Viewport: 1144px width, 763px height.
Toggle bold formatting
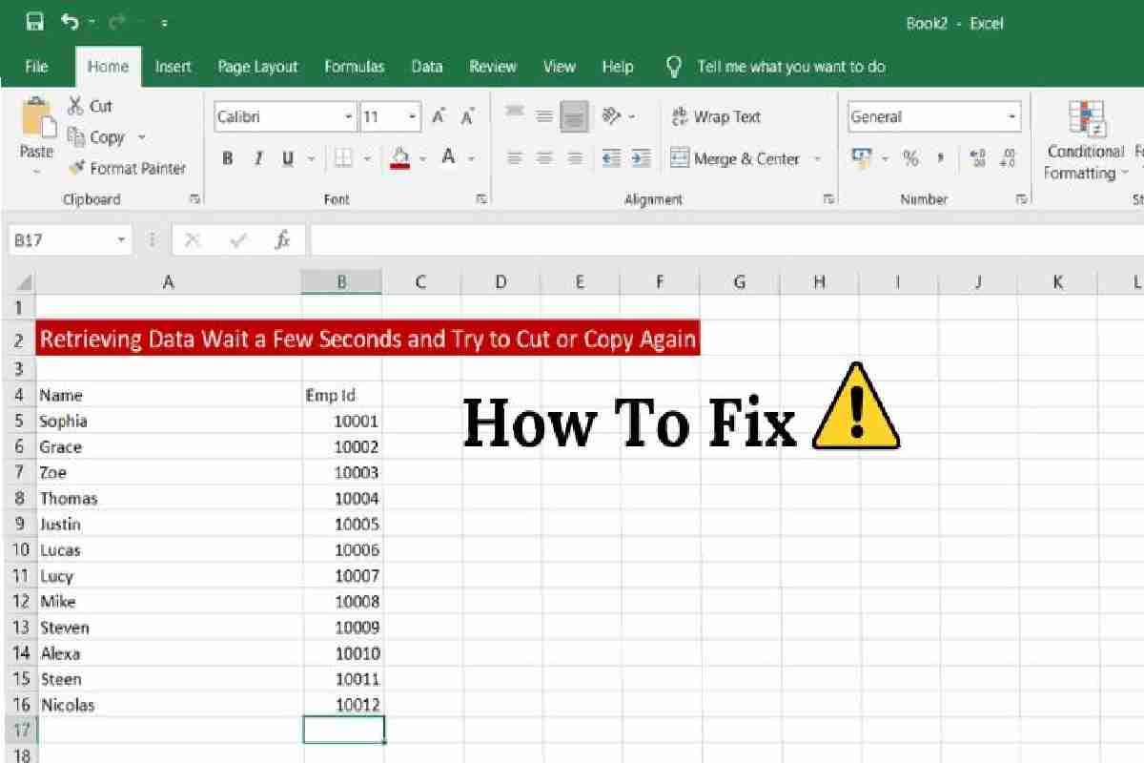227,158
